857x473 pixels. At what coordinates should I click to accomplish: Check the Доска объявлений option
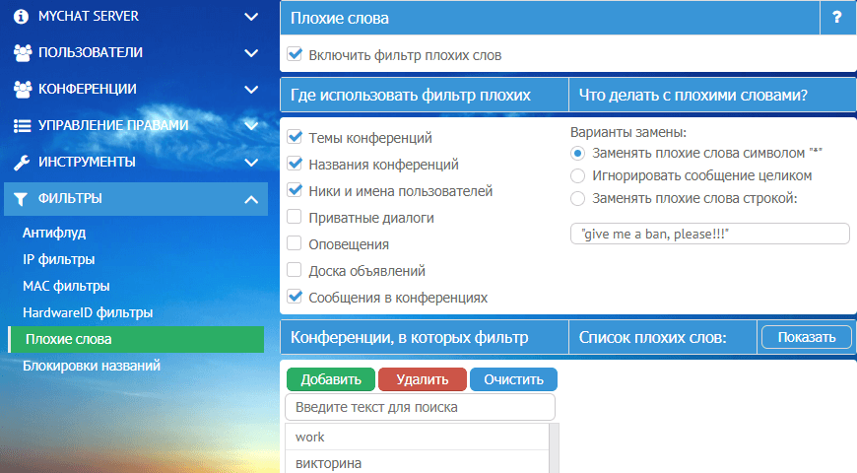[295, 271]
